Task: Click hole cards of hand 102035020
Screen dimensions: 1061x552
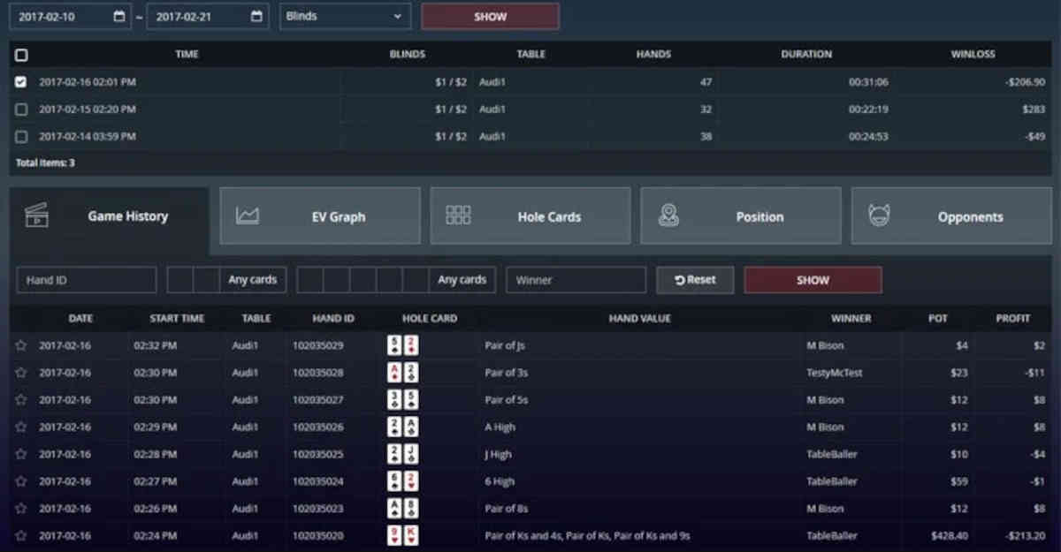Action: [402, 536]
